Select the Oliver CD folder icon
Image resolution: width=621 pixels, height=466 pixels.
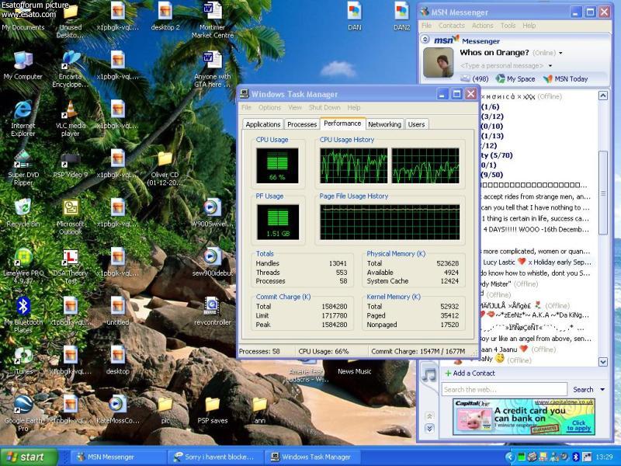165,169
